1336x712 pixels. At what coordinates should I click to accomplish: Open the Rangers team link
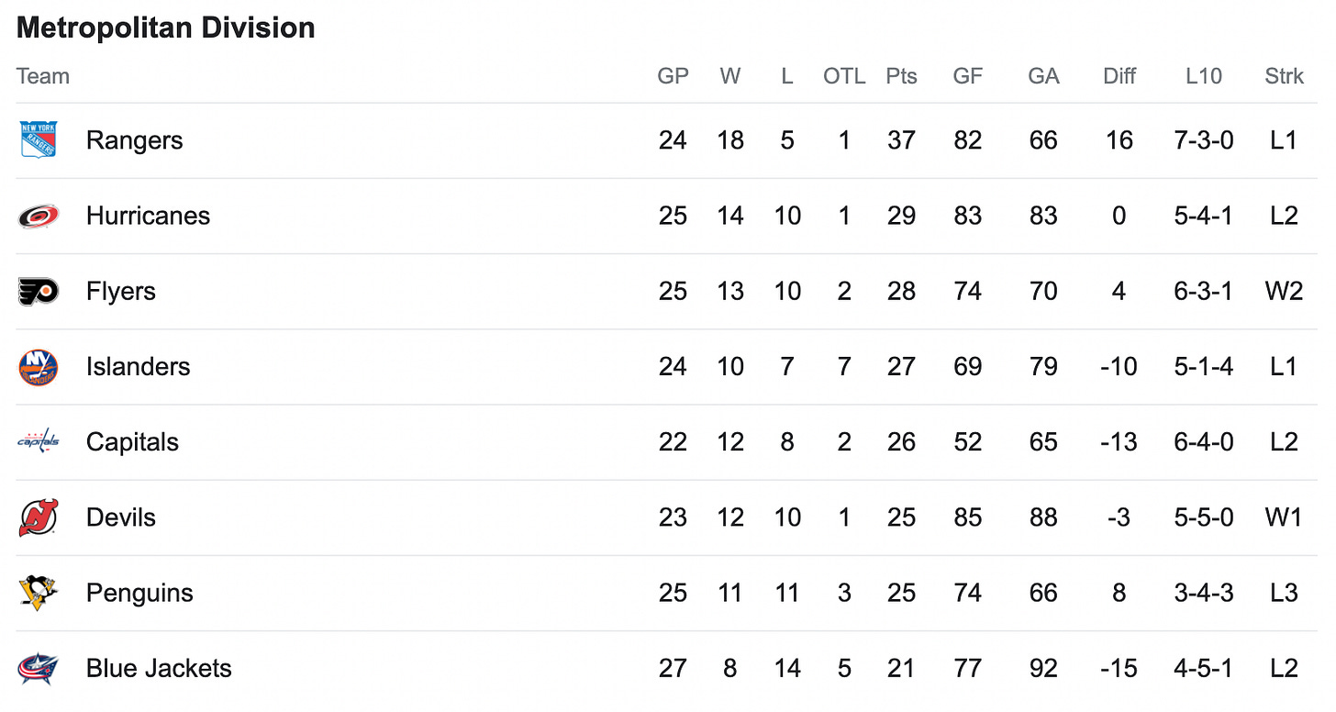pos(134,140)
